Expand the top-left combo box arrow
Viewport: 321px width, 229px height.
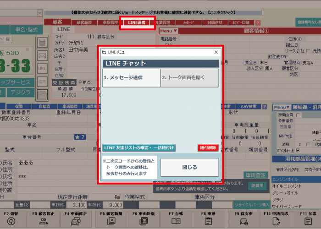(x=39, y=13)
